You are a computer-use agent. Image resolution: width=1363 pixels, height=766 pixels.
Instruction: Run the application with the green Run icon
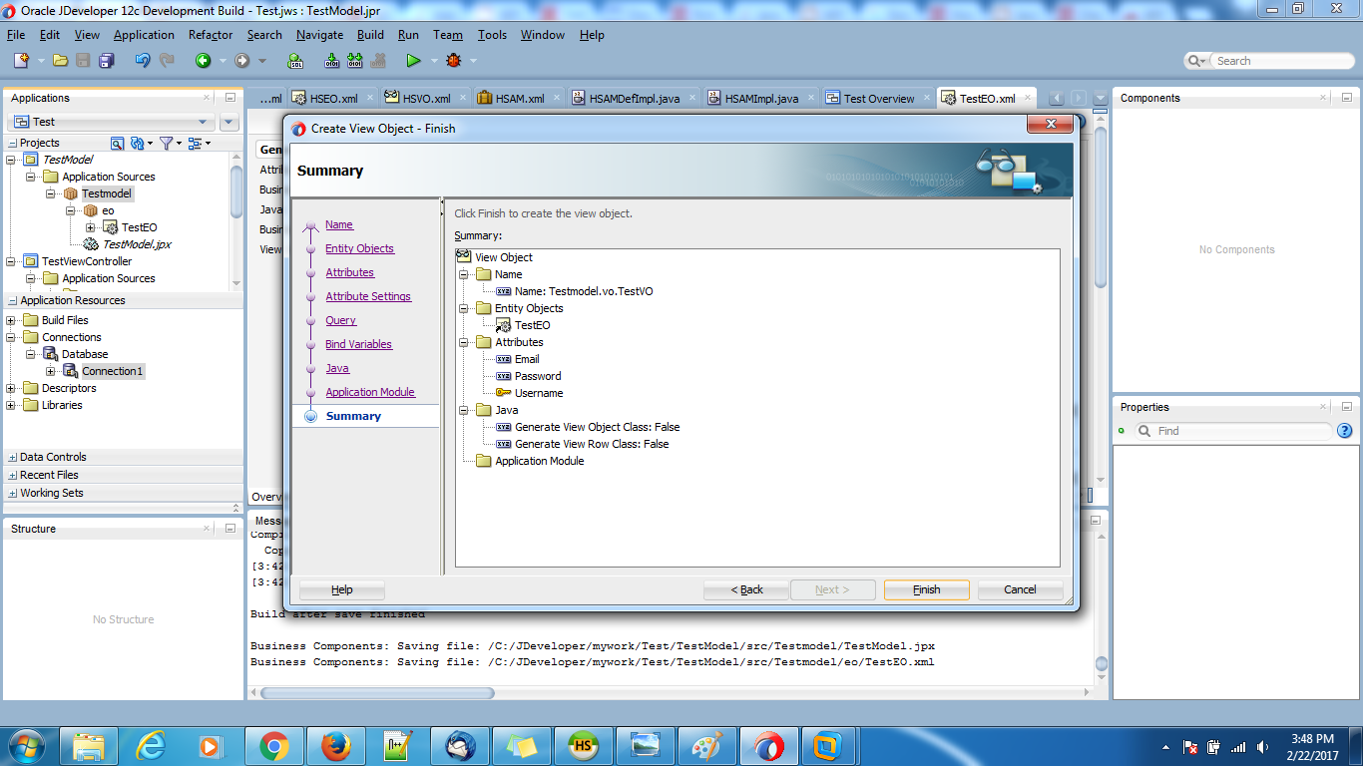[413, 60]
